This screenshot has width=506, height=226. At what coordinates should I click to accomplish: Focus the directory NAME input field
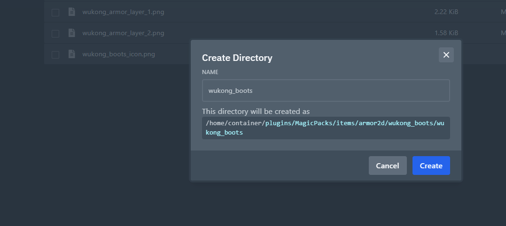[326, 90]
